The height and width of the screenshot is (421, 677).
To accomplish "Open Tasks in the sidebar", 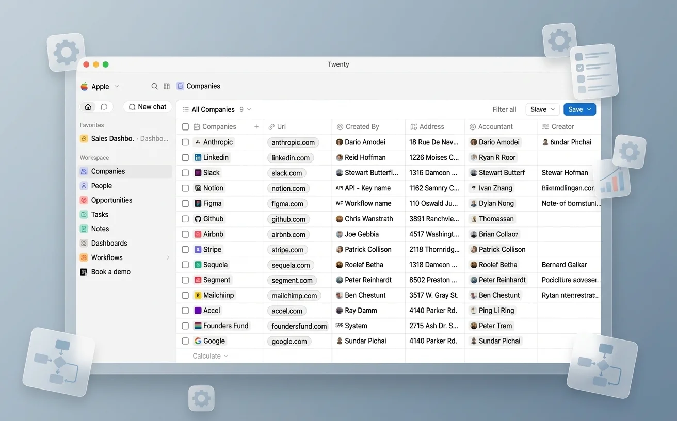I will click(125, 215).
